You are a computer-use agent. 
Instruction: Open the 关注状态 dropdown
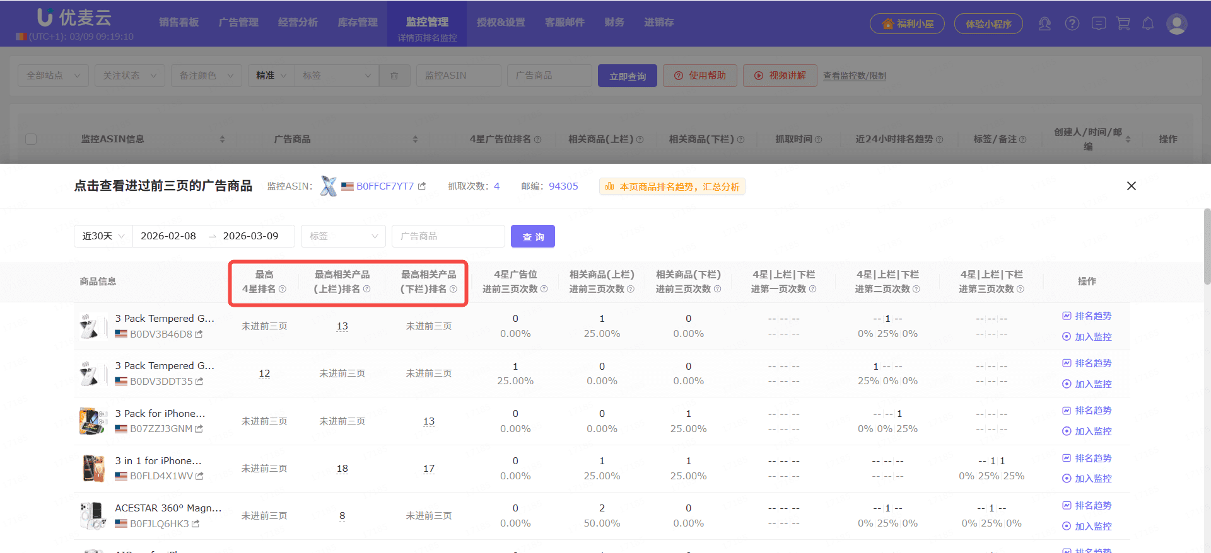pos(129,76)
